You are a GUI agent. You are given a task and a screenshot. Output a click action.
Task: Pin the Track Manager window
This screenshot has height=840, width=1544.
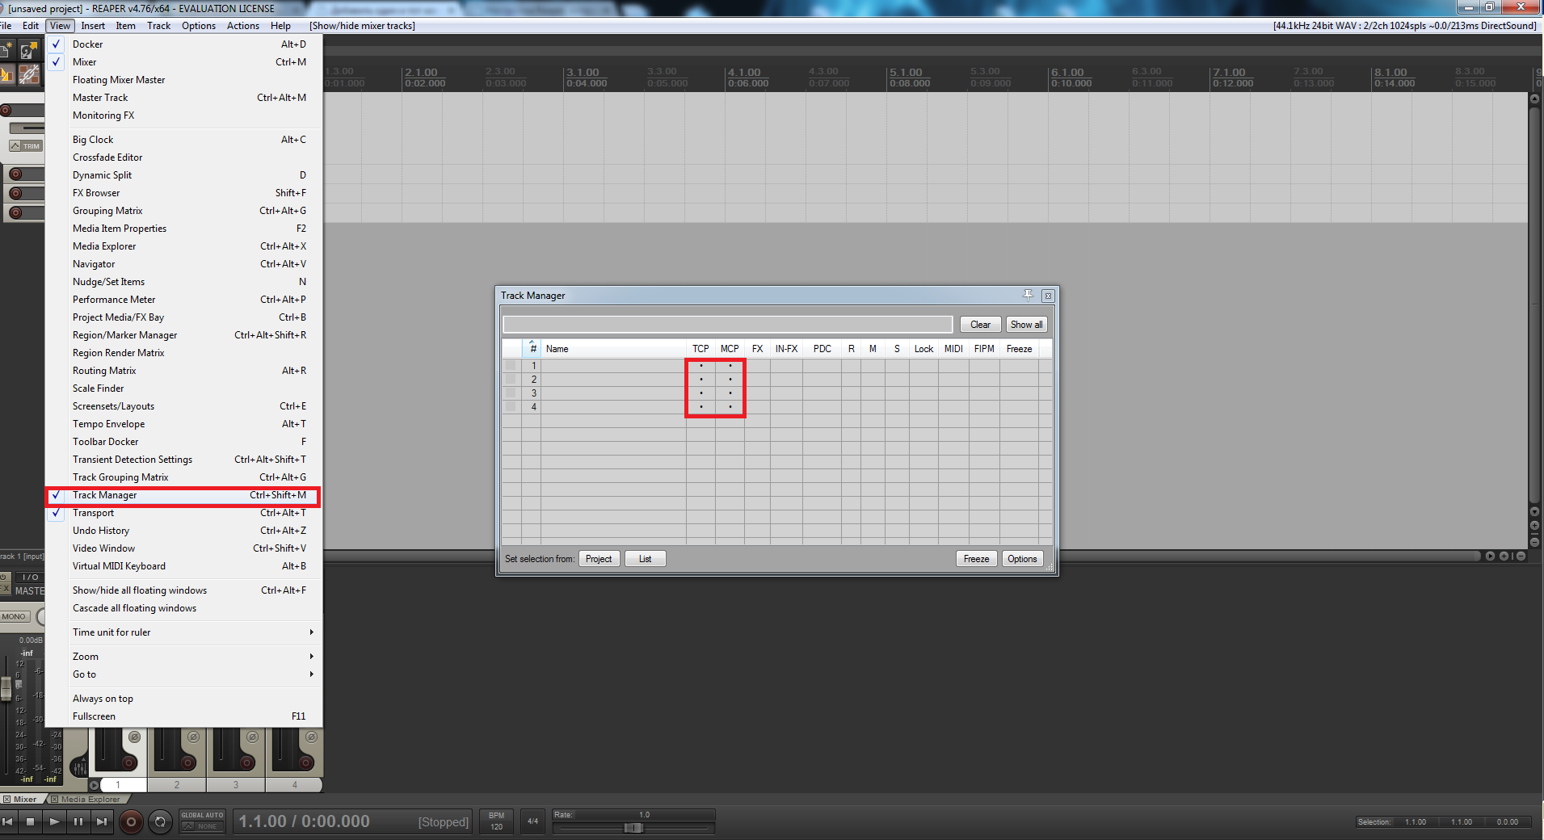1028,295
